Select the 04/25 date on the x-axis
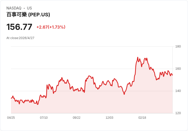 (x=11, y=118)
